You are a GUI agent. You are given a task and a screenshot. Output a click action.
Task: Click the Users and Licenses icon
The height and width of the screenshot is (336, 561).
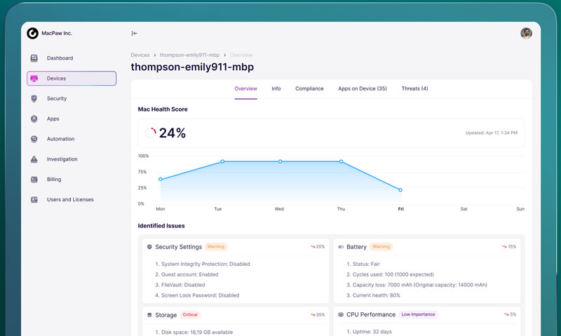34,200
